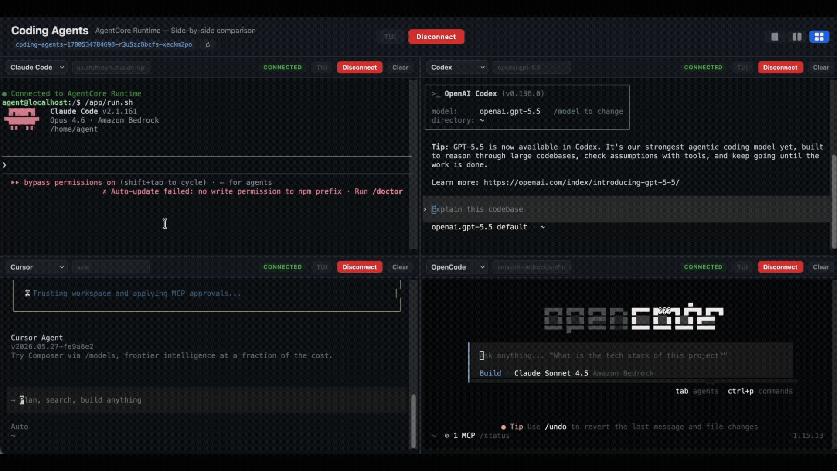837x471 pixels.
Task: Click the Claude Code pixel mascot logo
Action: (22, 119)
